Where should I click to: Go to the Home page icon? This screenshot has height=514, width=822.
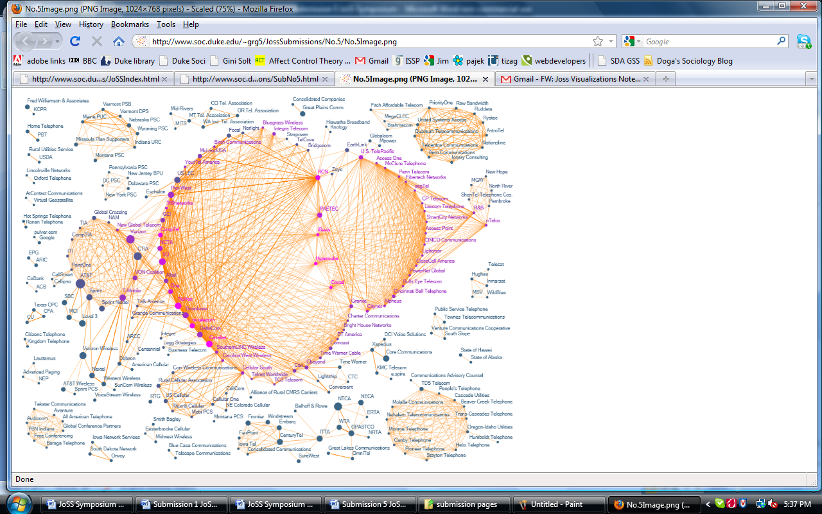pos(118,41)
